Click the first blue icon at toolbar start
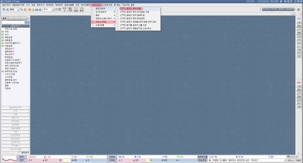Image resolution: width=303 pixels, height=163 pixels. pos(4,9)
